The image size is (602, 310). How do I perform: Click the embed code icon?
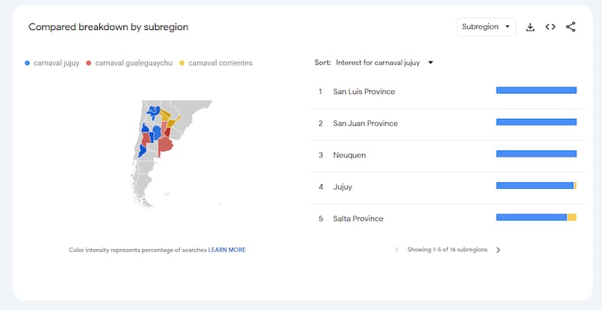point(550,27)
